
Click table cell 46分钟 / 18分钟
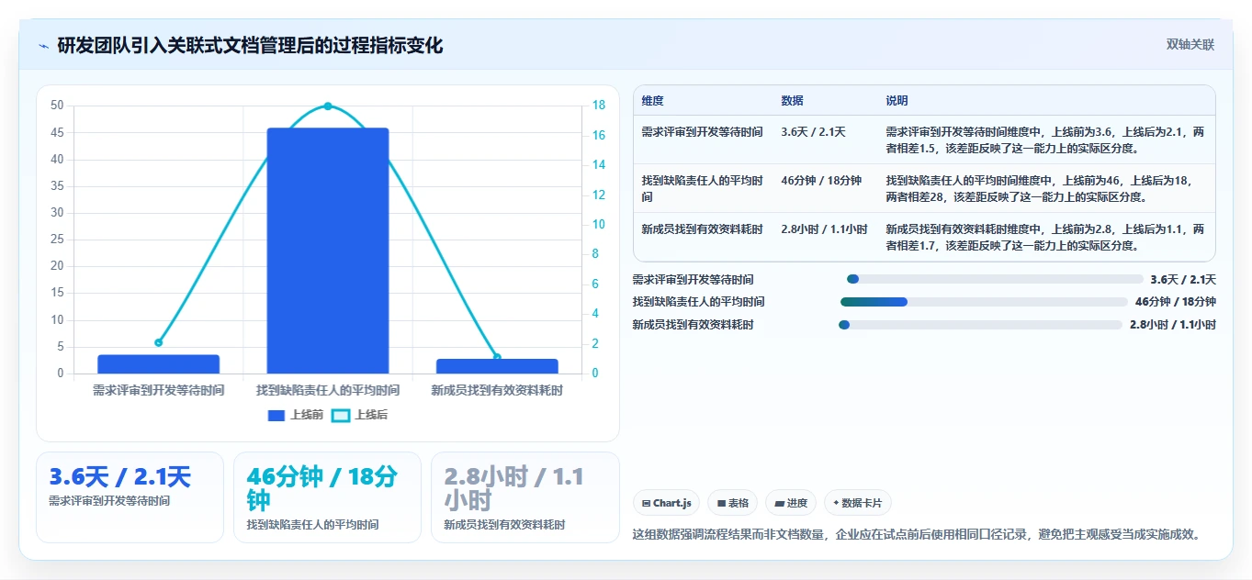(x=821, y=181)
